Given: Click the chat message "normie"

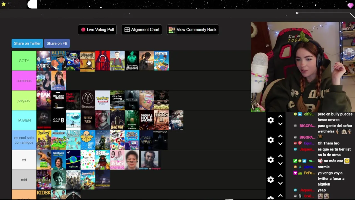Looking at the screenshot, I should pyautogui.click(x=324, y=167).
